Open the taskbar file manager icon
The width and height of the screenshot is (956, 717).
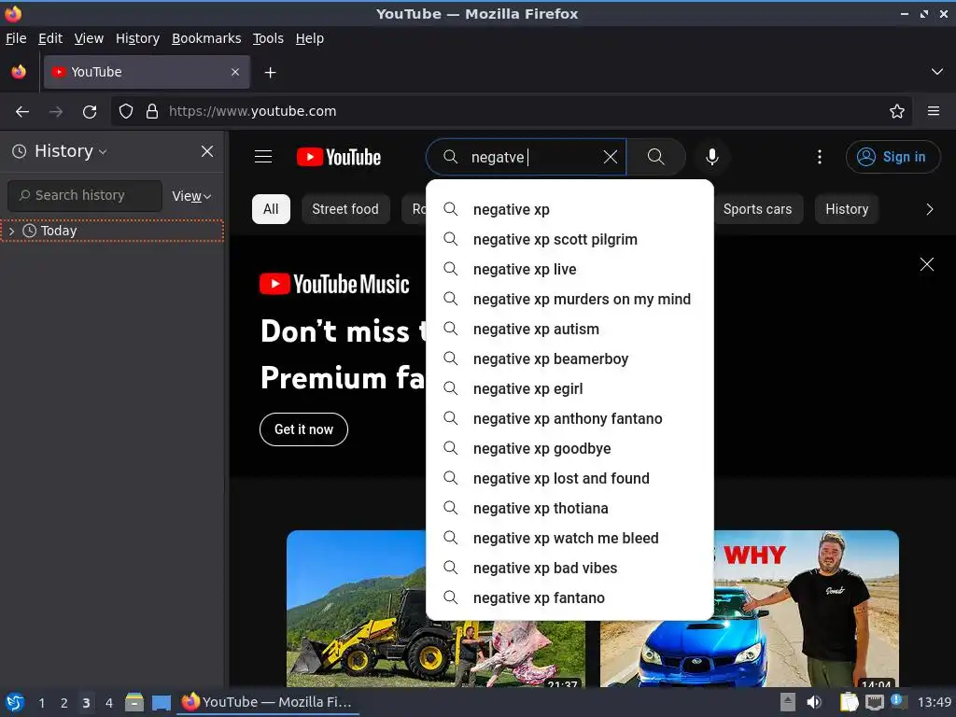[134, 703]
